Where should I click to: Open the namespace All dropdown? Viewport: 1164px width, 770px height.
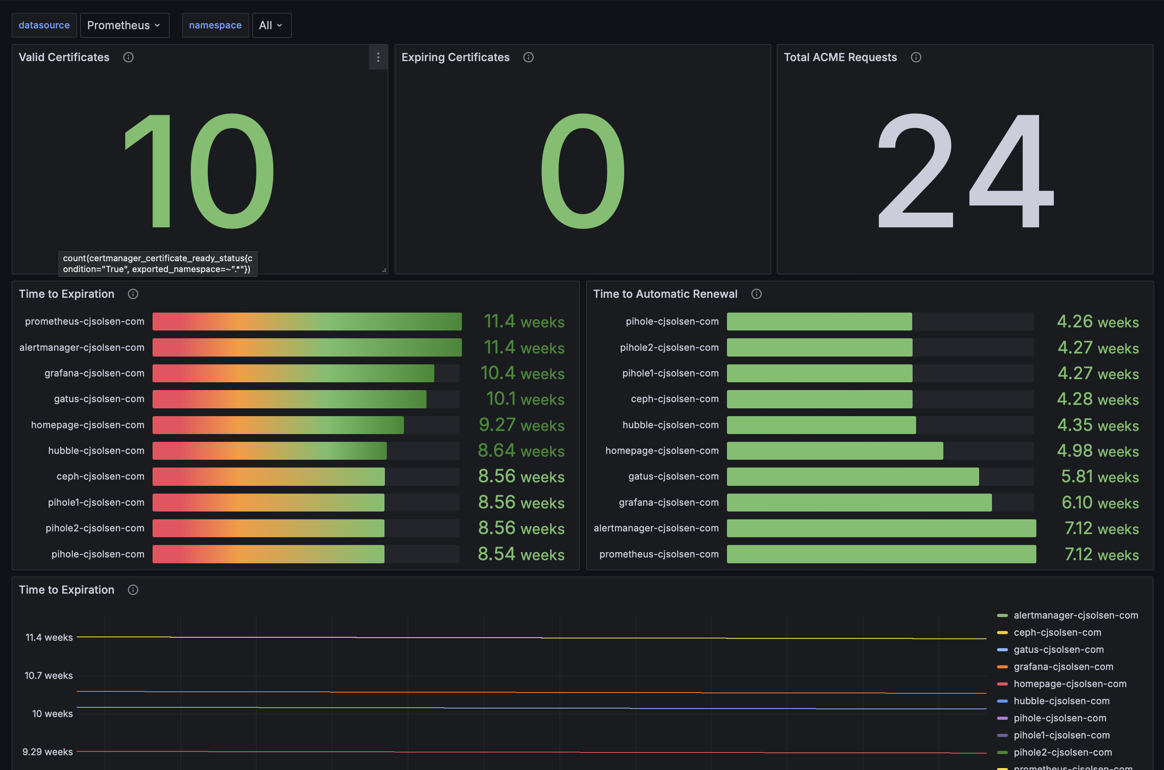pyautogui.click(x=272, y=25)
